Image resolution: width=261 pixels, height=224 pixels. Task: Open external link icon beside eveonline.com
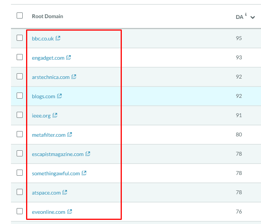point(70,212)
